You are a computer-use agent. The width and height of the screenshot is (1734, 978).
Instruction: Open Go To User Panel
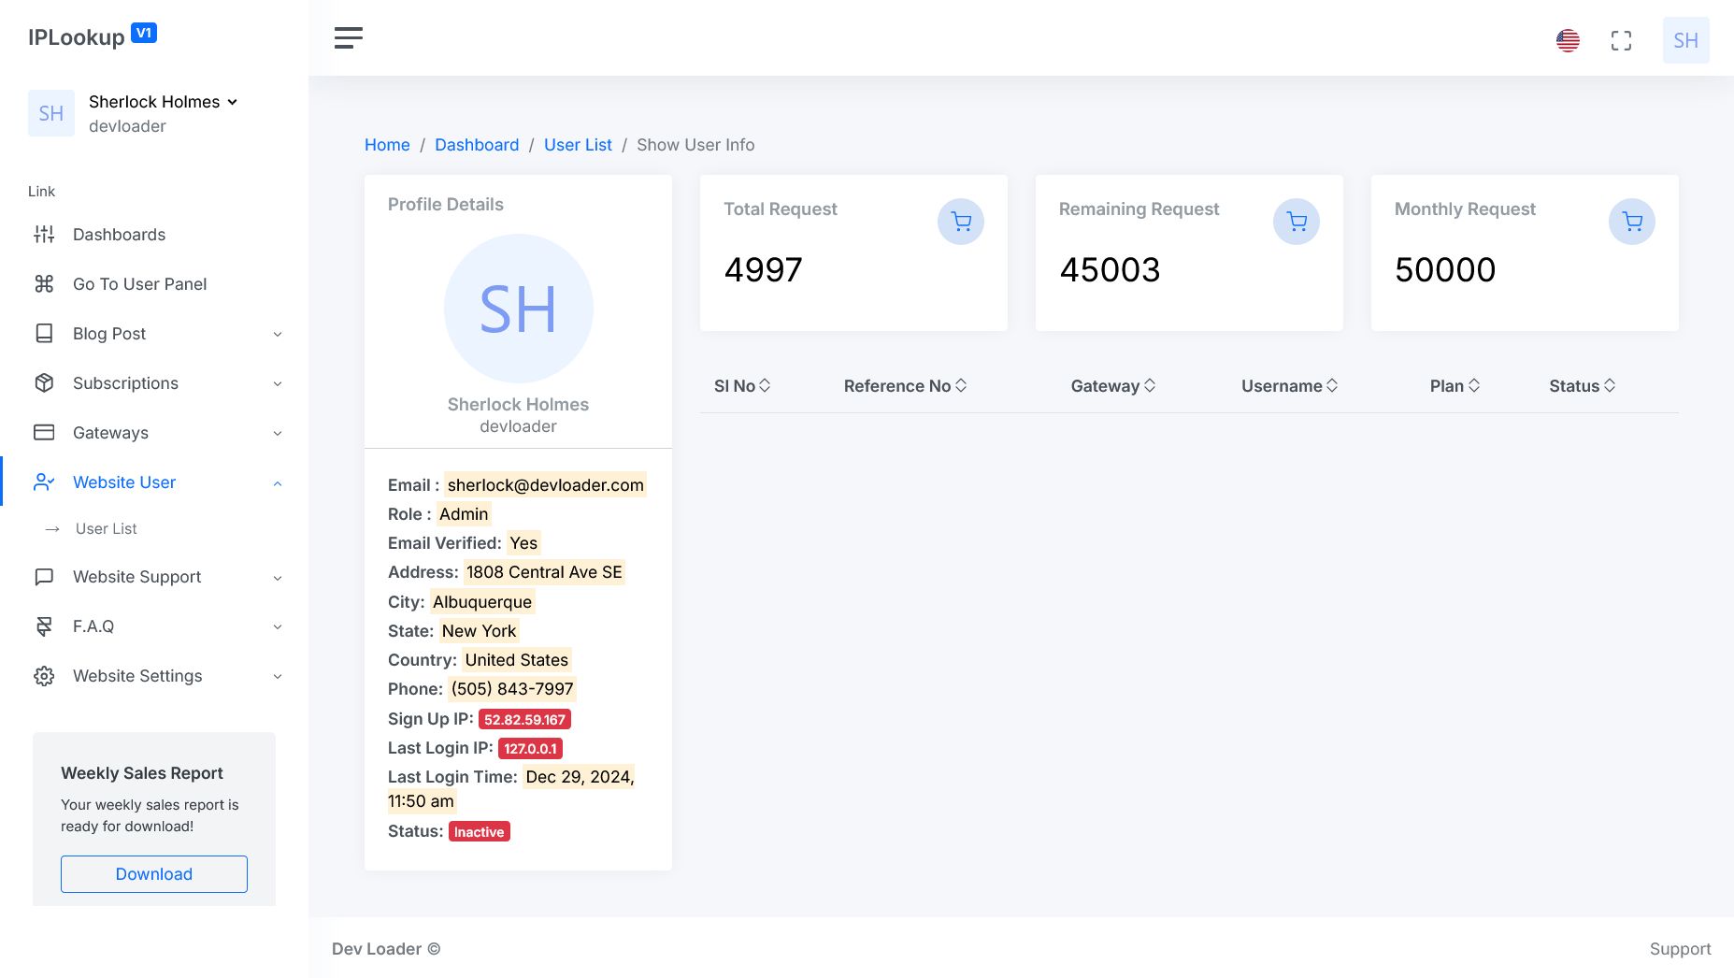tap(139, 284)
